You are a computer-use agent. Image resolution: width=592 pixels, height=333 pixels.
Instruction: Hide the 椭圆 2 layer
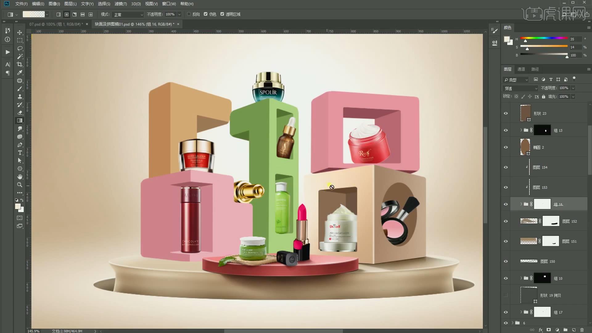506,147
